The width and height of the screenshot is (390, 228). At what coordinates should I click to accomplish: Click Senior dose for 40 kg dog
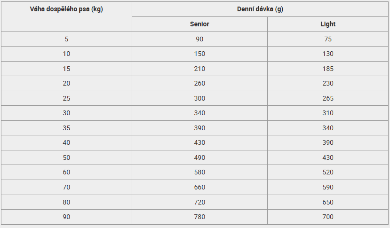[199, 142]
